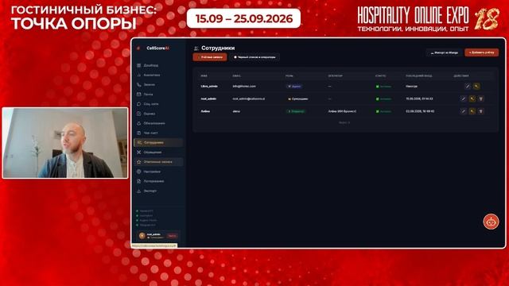
Task: Click the root_admin name in the table
Action: coord(208,99)
